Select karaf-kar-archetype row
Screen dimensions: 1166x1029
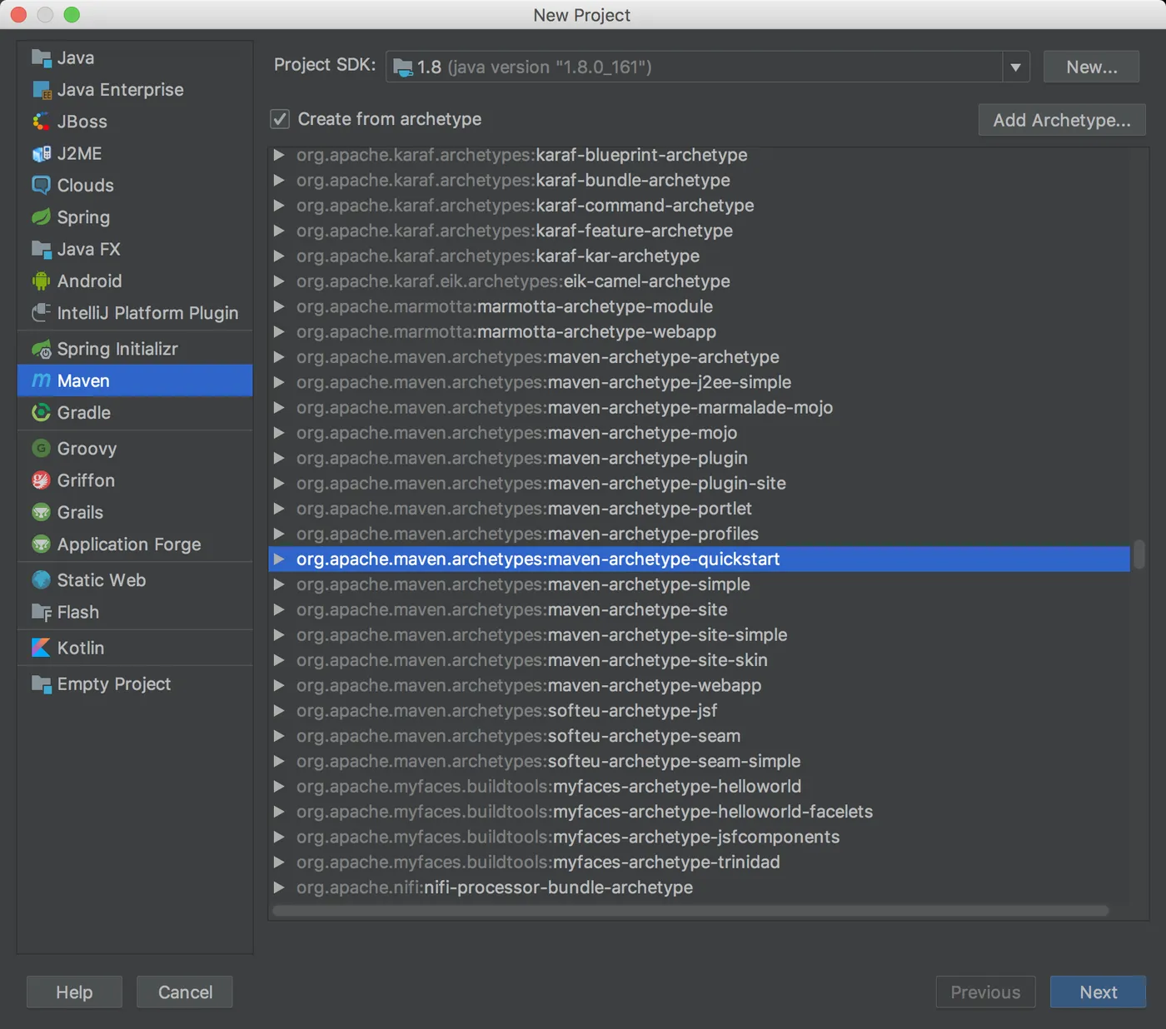[700, 256]
